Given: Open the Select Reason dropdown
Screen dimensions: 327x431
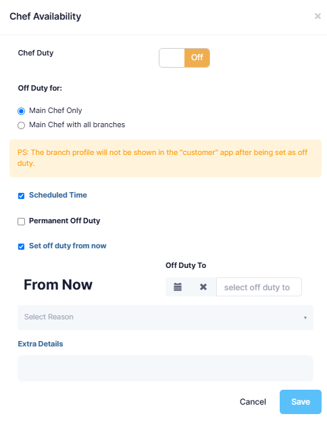Looking at the screenshot, I should (166, 317).
